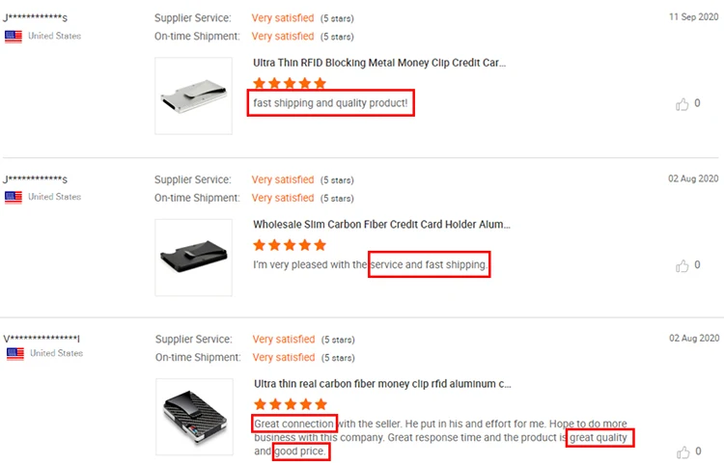This screenshot has width=724, height=465.
Task: Click thumbs-up icon on third review
Action: coord(682,451)
